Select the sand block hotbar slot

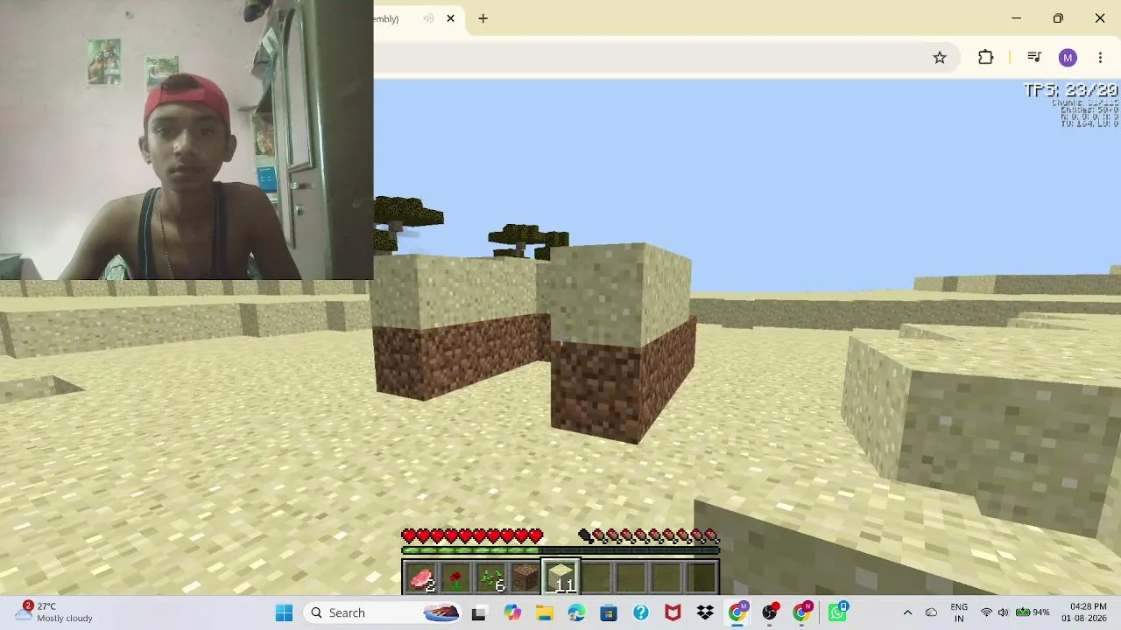(560, 577)
